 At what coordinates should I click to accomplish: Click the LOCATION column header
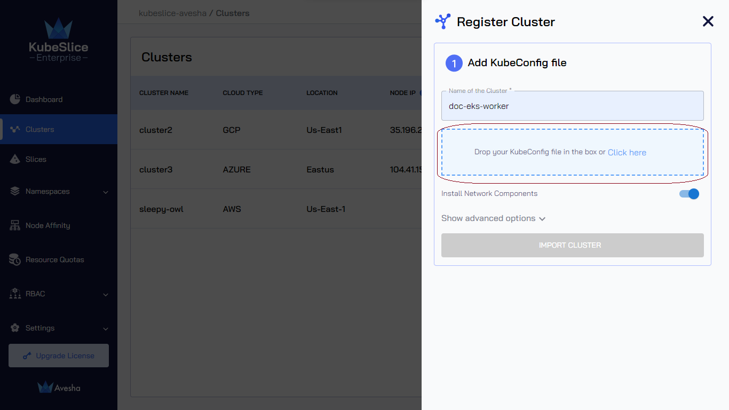[x=322, y=93]
